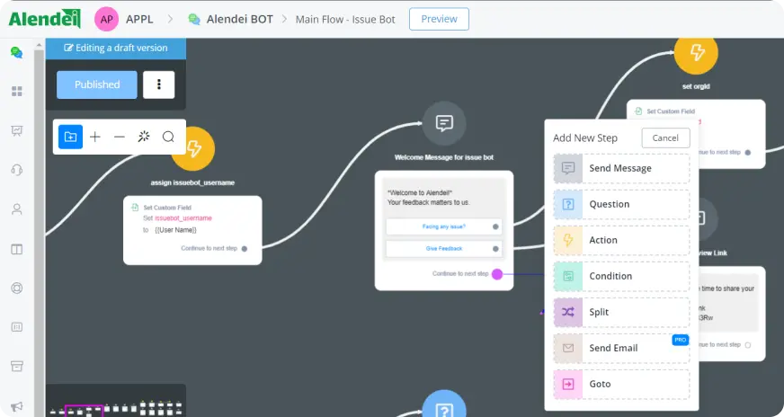Image resolution: width=784 pixels, height=417 pixels.
Task: Select Split step
Action: click(x=621, y=312)
